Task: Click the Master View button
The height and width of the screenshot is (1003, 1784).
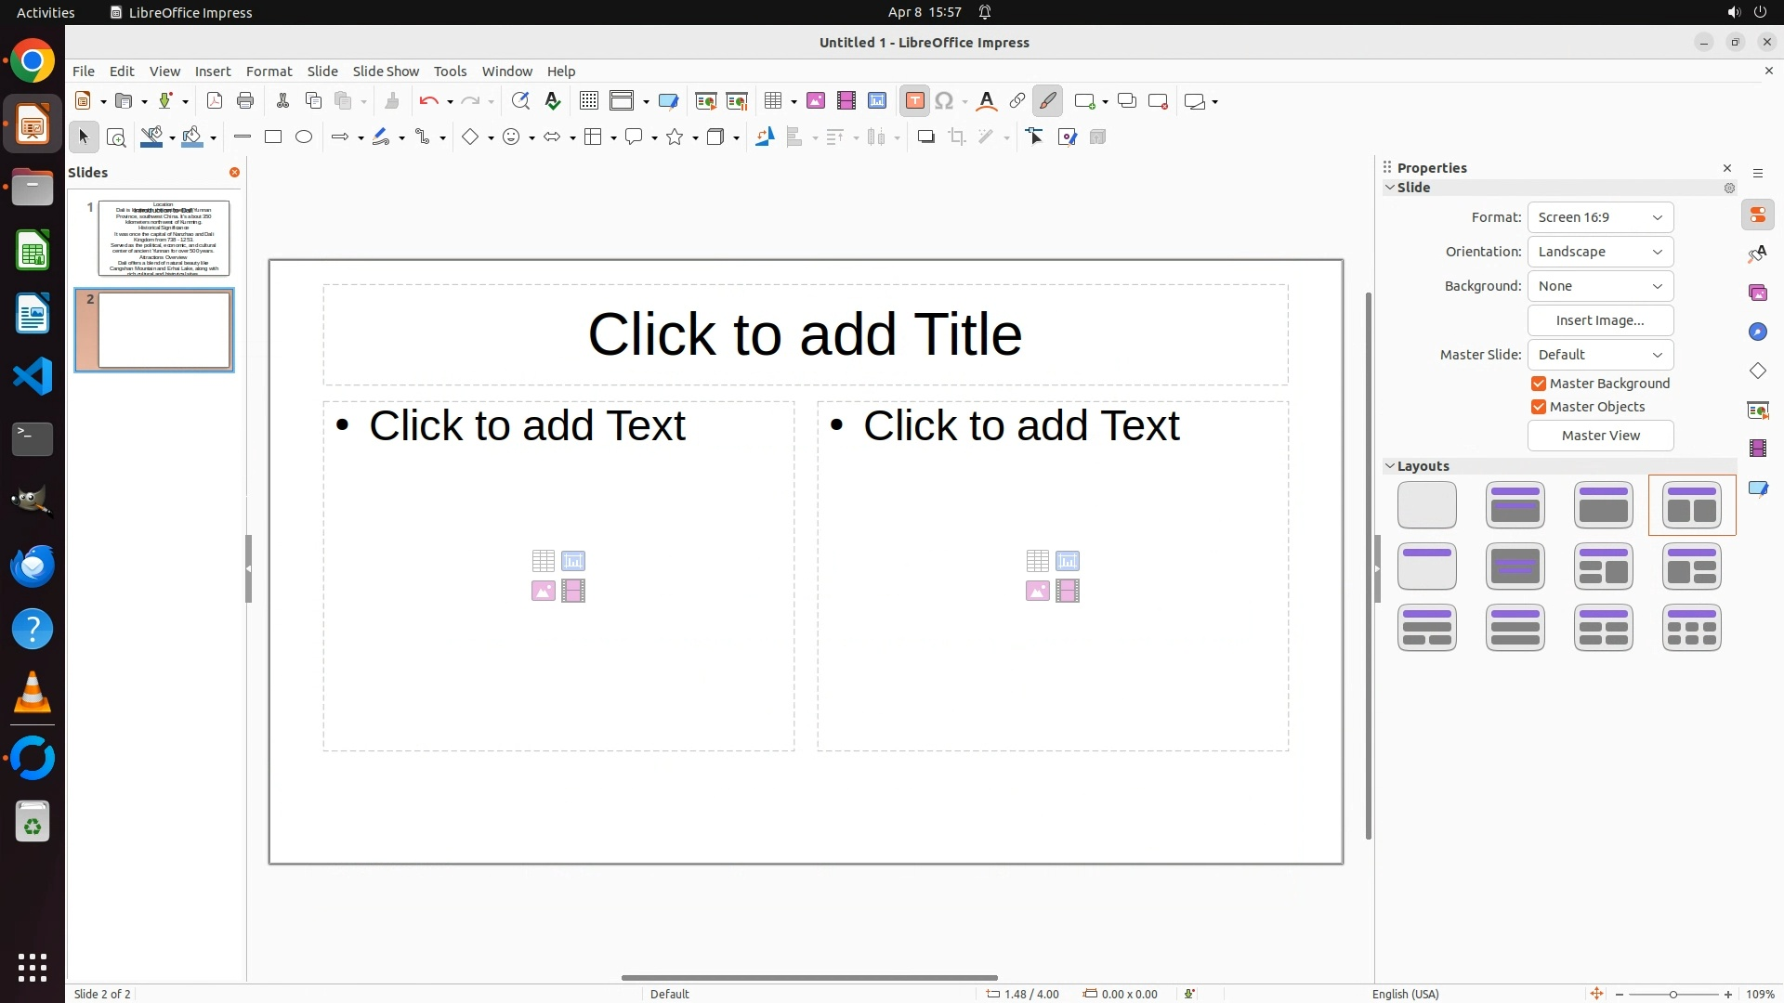Action: [x=1600, y=436]
